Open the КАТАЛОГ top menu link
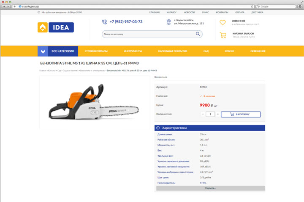Viewport: 304px width, 202px height. click(x=171, y=12)
